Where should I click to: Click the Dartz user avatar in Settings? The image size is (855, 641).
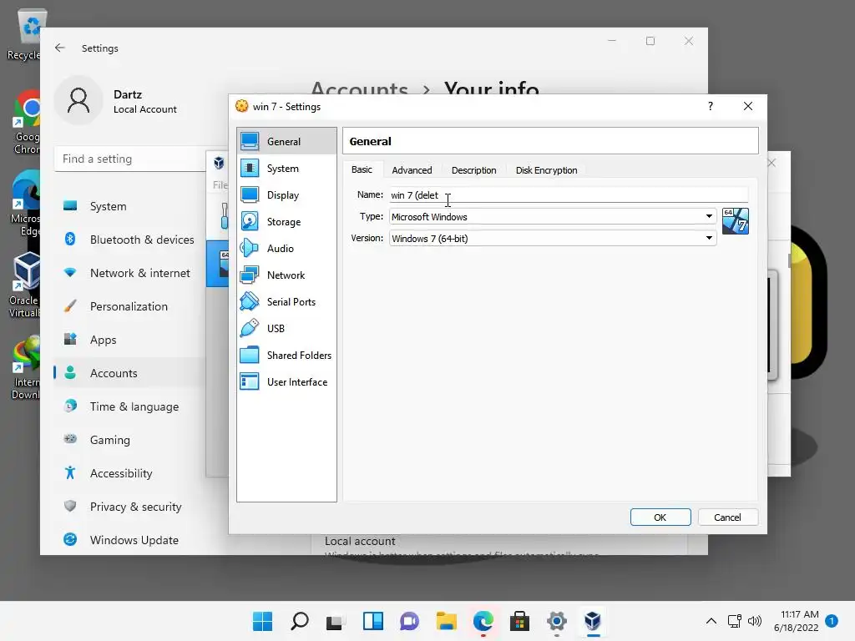coord(78,100)
